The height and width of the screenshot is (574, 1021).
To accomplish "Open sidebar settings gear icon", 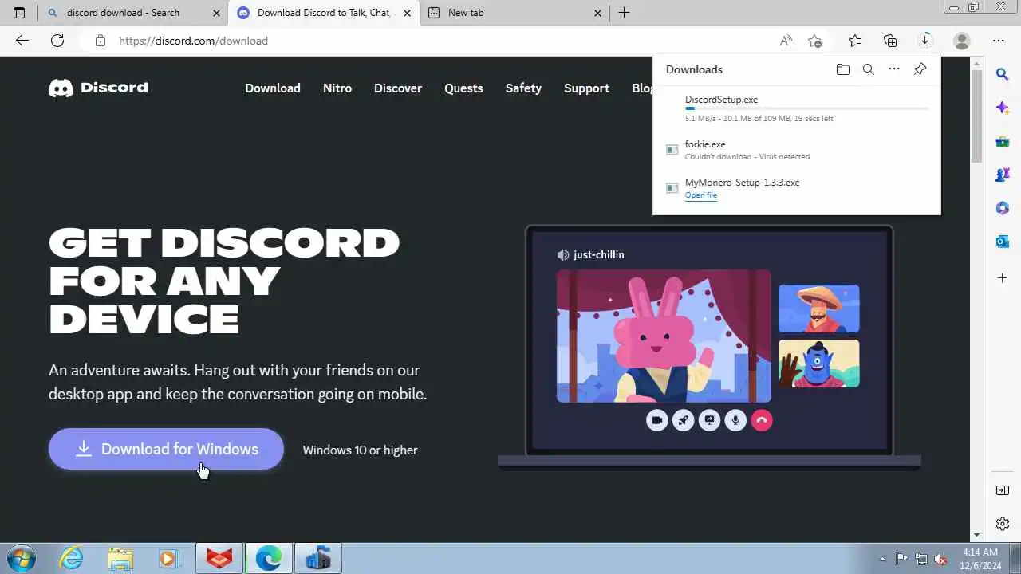I will (1003, 524).
